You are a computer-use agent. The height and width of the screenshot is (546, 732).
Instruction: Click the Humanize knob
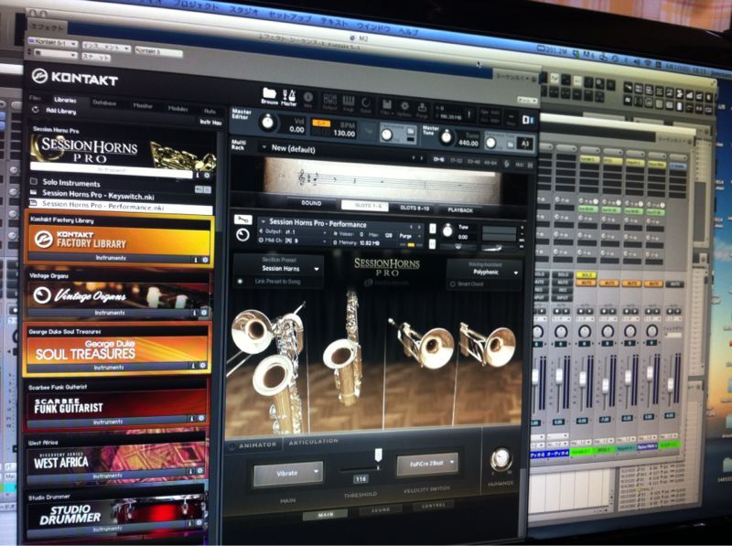(501, 458)
